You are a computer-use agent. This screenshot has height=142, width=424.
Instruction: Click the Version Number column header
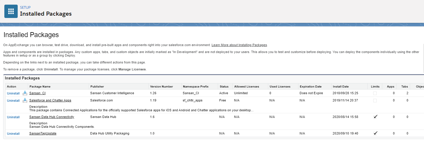click(162, 86)
